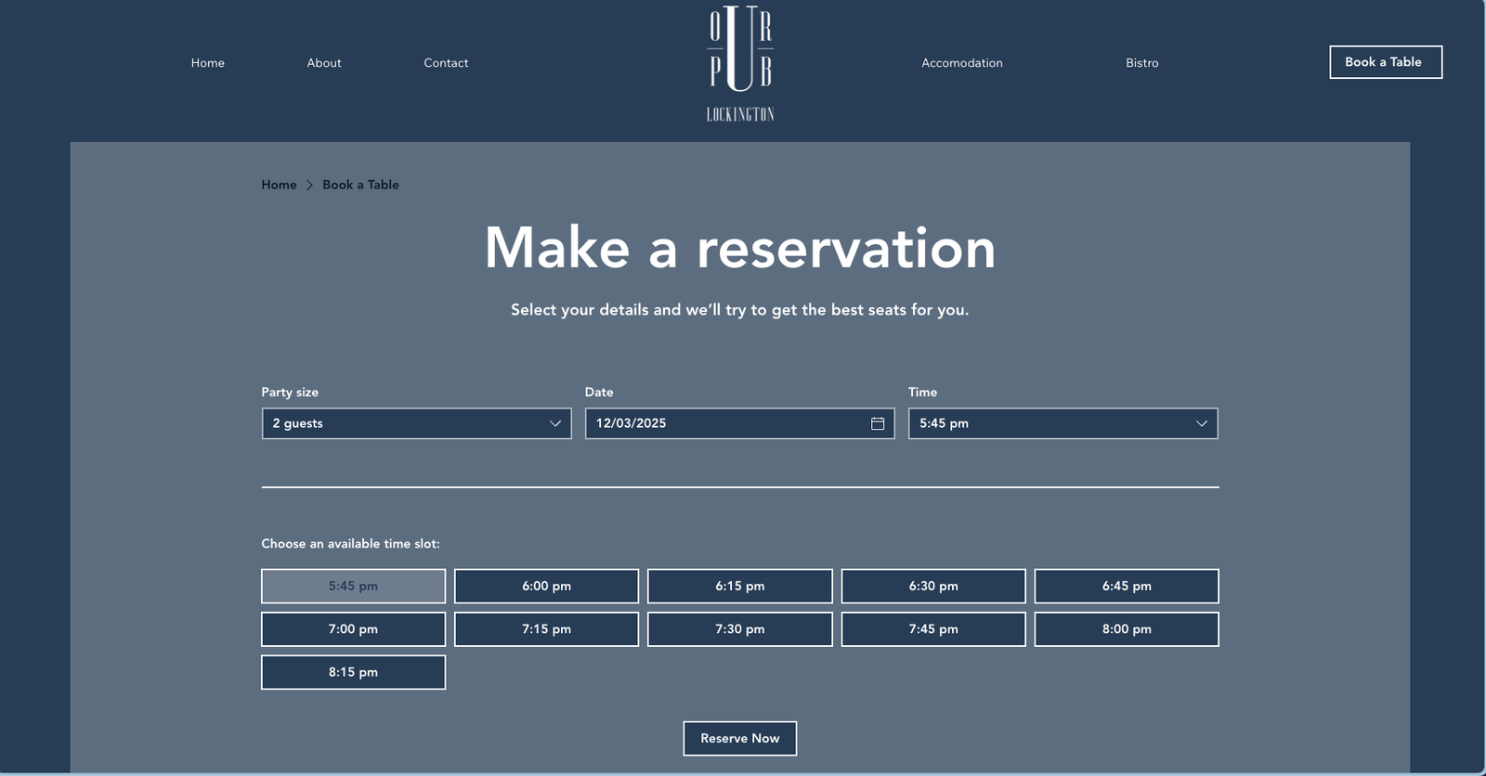The image size is (1486, 776).
Task: Click the Reserve Now button
Action: (739, 738)
